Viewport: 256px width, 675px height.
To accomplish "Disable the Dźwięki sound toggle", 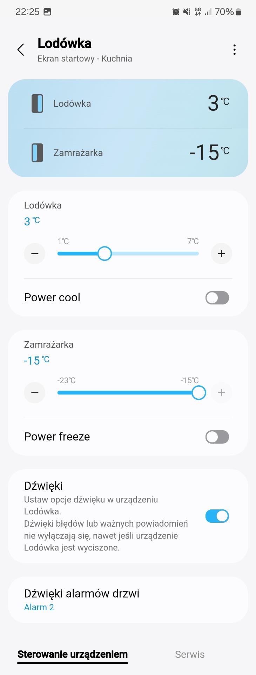I will click(x=217, y=516).
